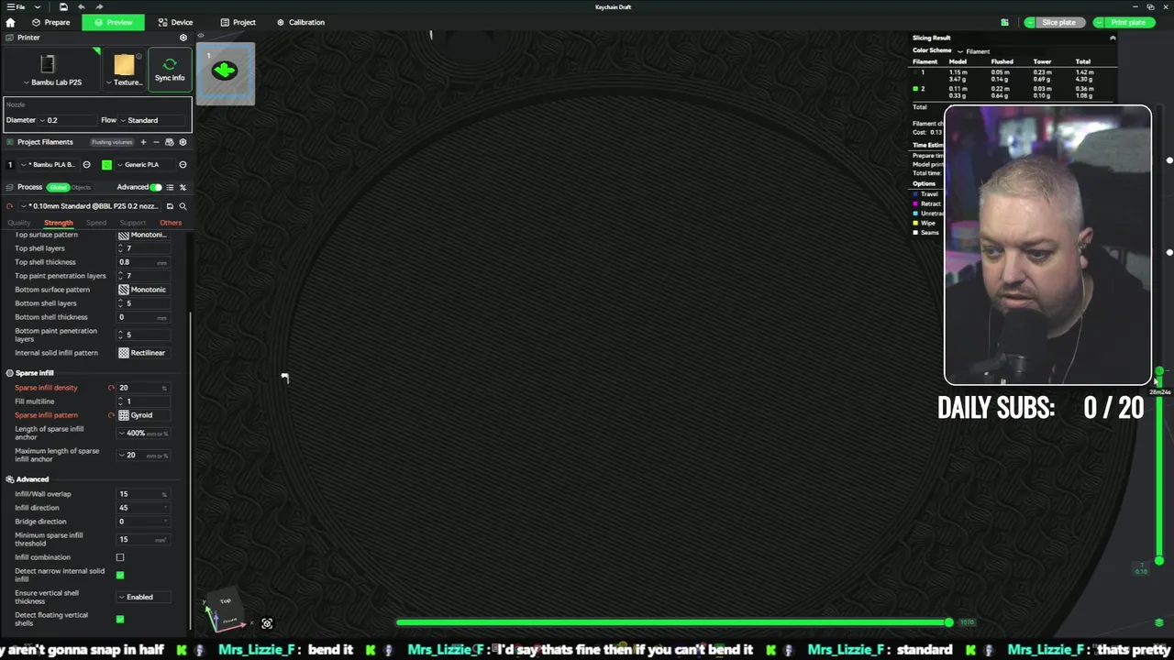Click the horizontal move slider handle
Screen dimensions: 1174x660
click(948, 622)
